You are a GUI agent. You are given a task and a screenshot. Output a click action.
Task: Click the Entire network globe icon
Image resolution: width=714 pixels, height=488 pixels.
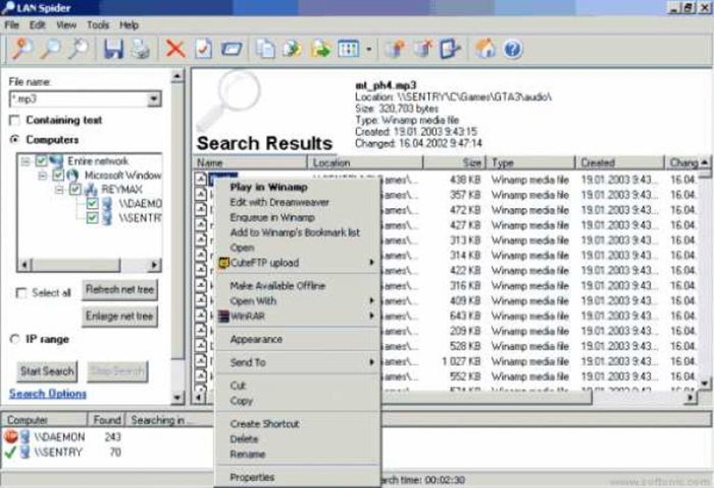point(56,161)
